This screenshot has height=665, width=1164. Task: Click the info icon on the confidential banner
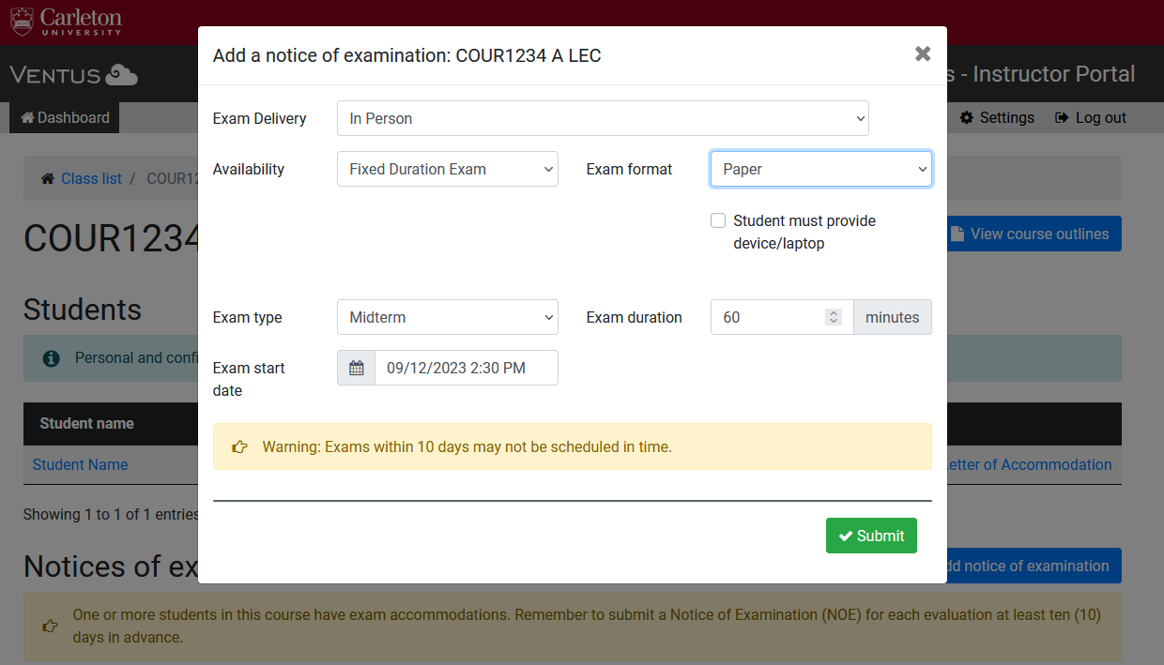click(x=50, y=357)
